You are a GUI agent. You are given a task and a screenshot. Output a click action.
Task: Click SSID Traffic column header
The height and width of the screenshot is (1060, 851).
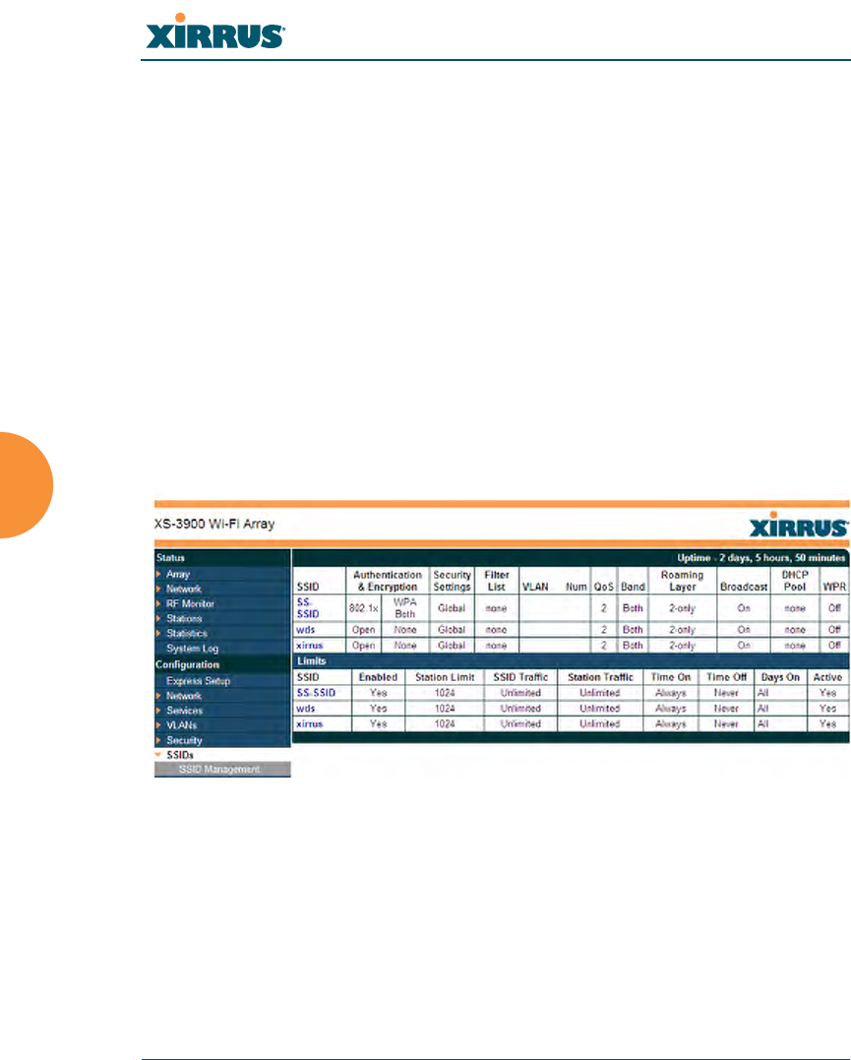click(520, 677)
